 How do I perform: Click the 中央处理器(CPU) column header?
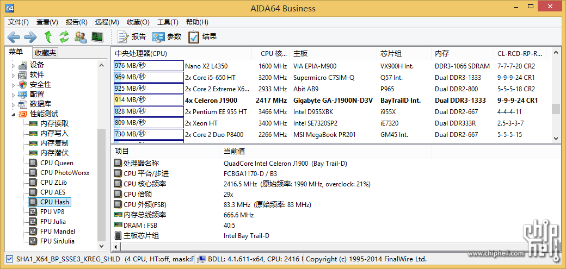pyautogui.click(x=182, y=54)
